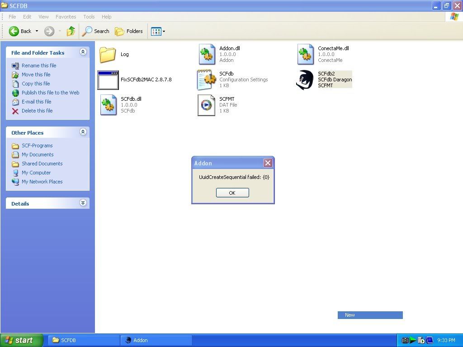Image resolution: width=463 pixels, height=347 pixels.
Task: Click Move this file
Action: pyautogui.click(x=36, y=75)
